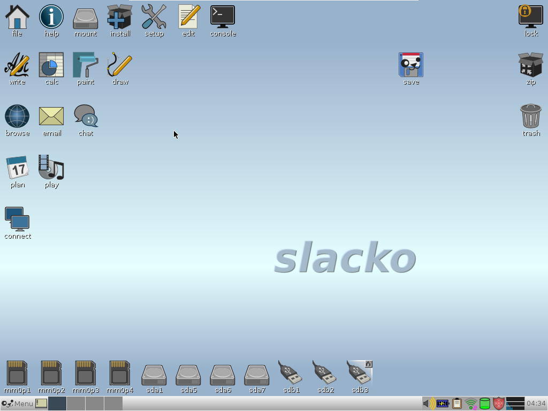Open the volume speaker tray icon

(x=429, y=404)
